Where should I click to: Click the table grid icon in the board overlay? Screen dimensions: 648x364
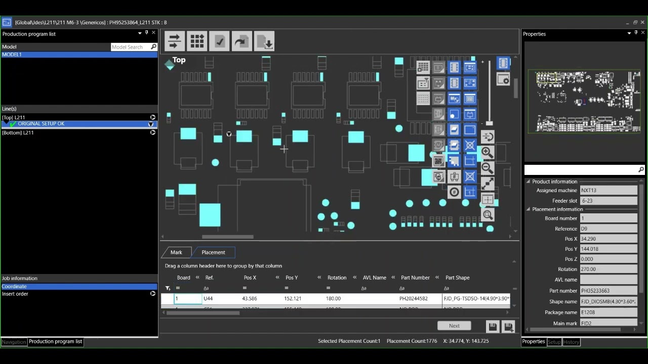point(423,67)
